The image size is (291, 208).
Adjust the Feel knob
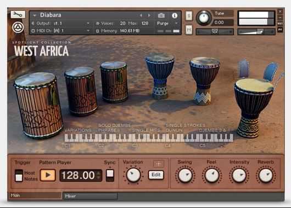(x=212, y=175)
